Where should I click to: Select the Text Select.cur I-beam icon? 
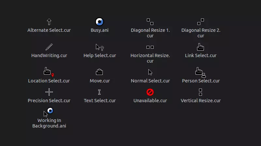click(100, 92)
